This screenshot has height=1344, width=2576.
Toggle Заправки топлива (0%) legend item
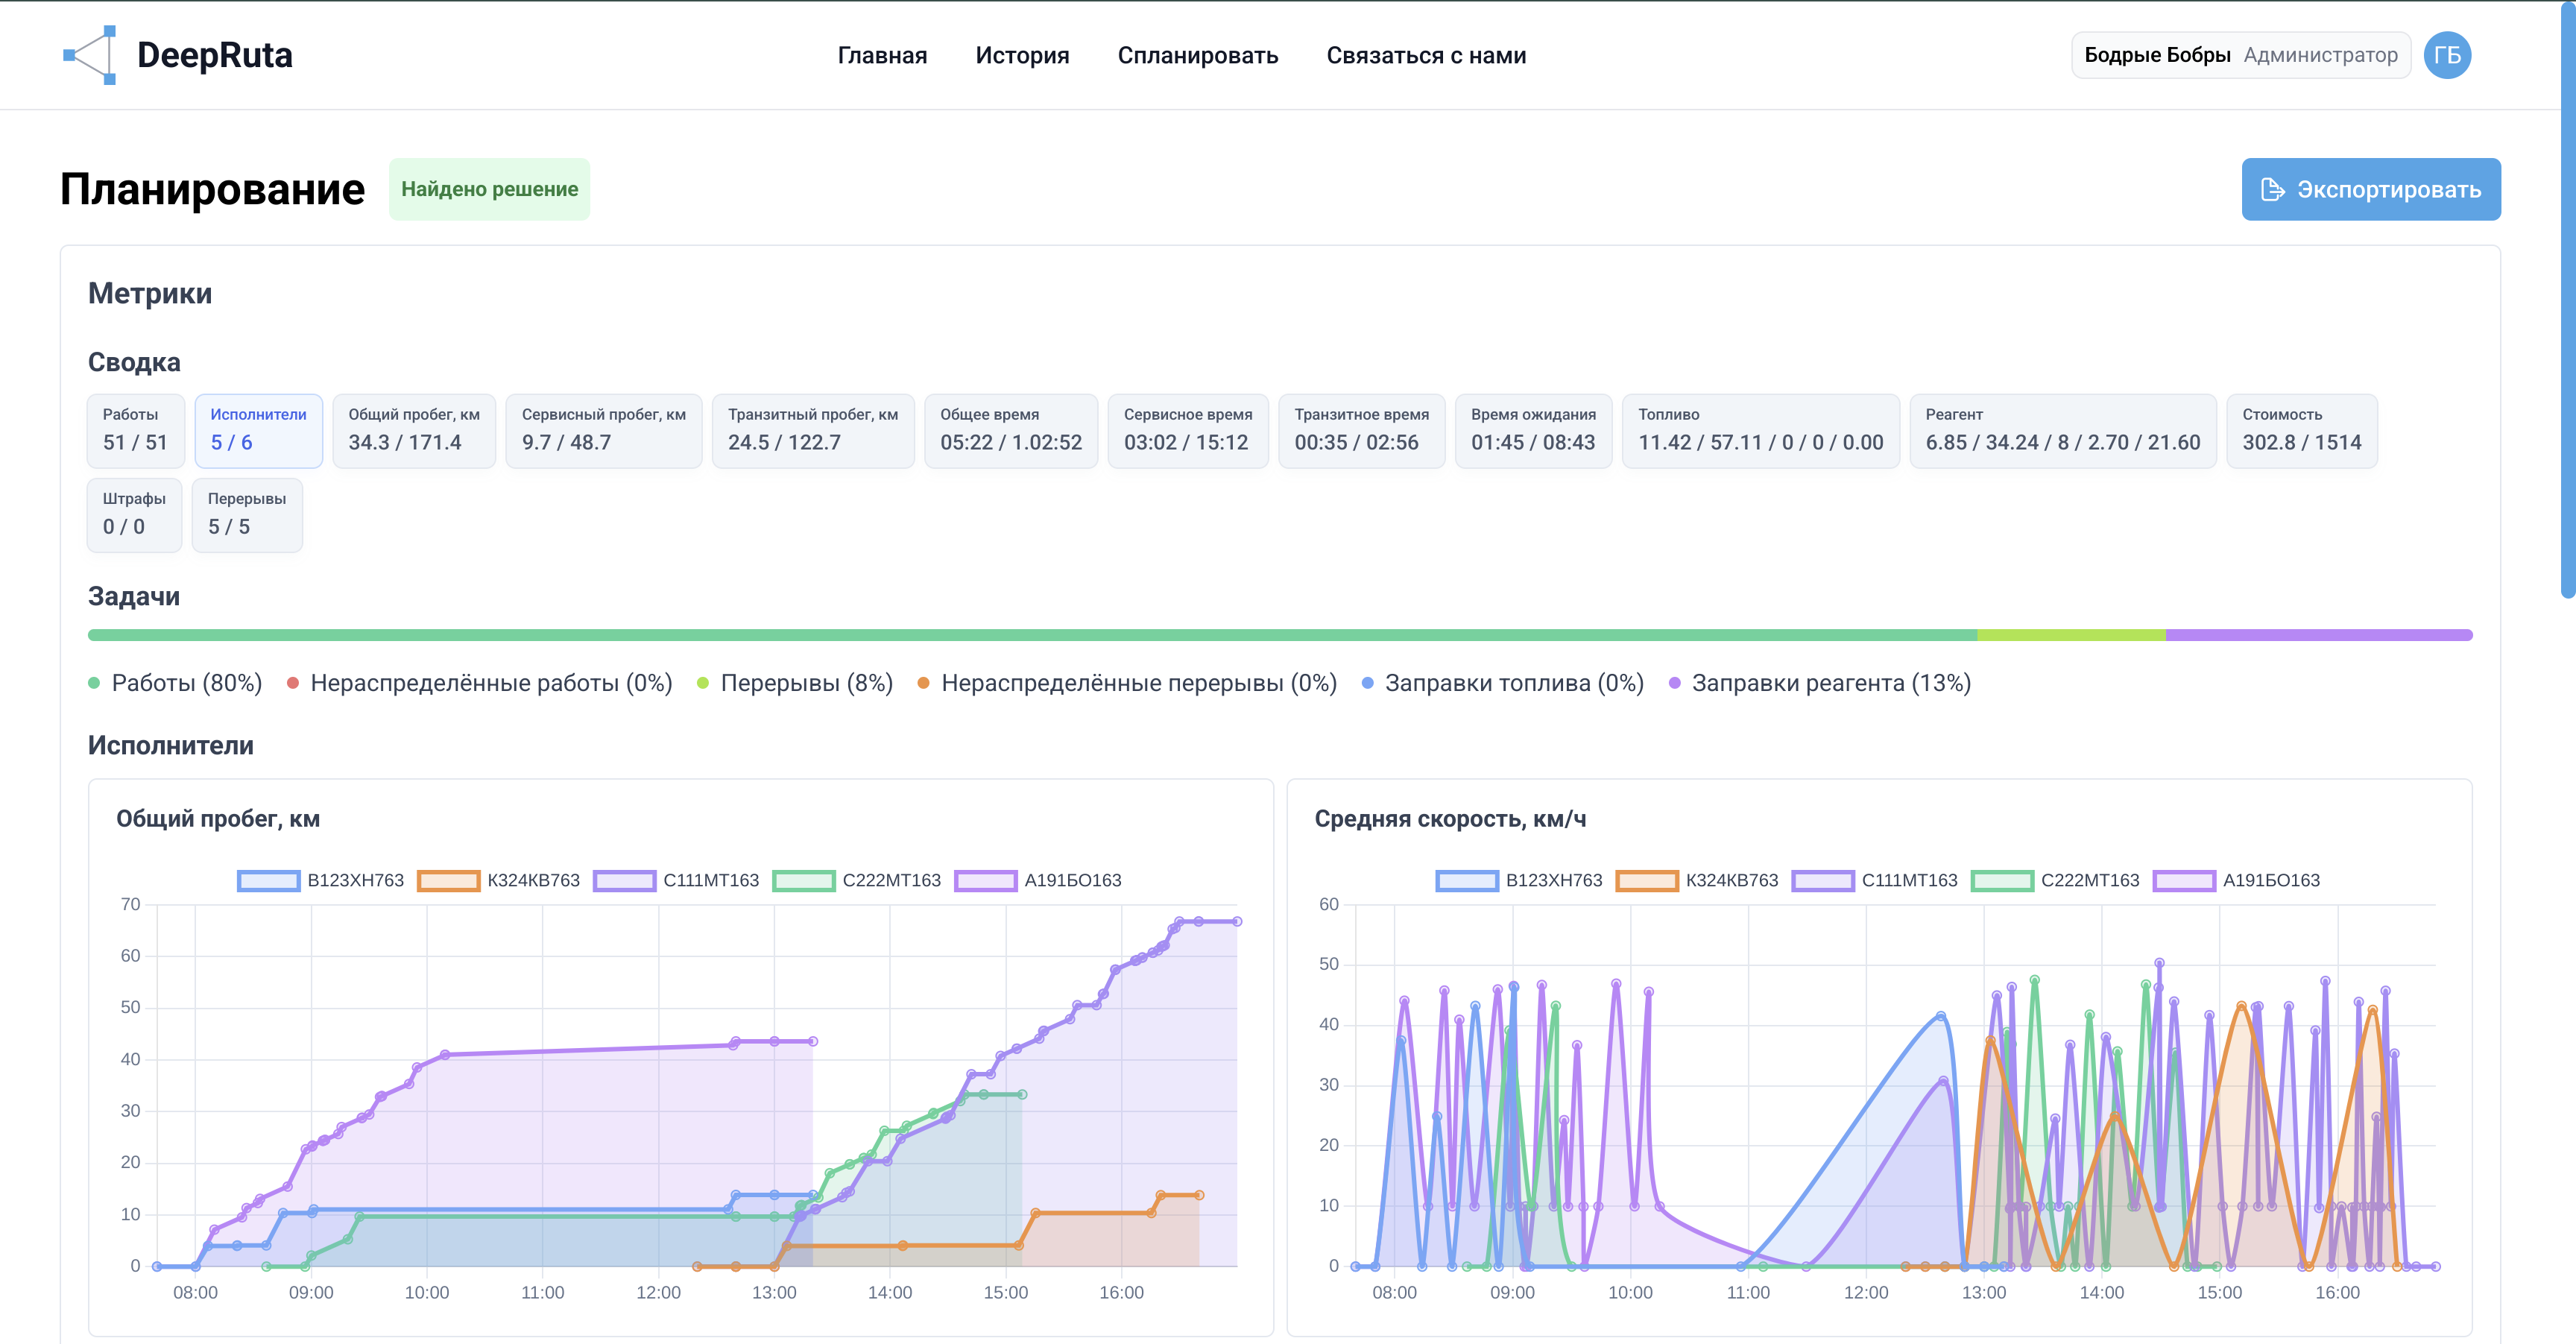click(1503, 683)
